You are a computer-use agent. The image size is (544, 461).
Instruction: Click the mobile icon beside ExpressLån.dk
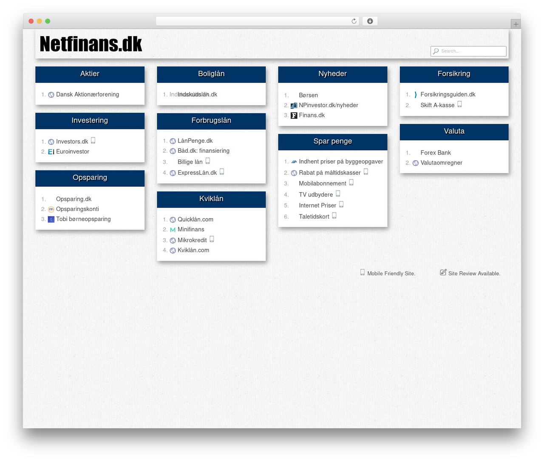point(222,172)
